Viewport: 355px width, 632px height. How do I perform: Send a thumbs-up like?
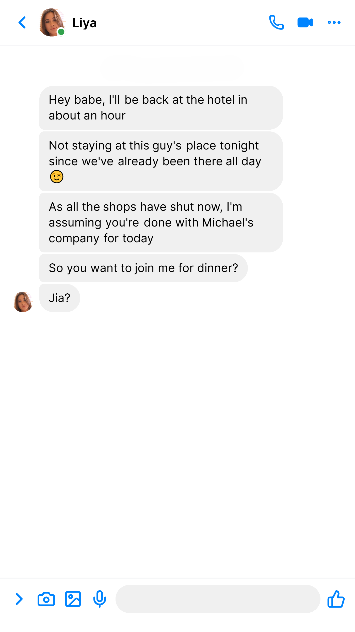click(x=336, y=599)
